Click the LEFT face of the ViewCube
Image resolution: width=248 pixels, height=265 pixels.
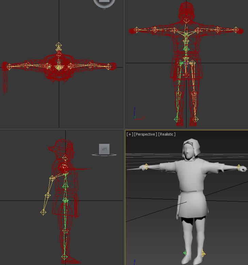[x=104, y=149]
